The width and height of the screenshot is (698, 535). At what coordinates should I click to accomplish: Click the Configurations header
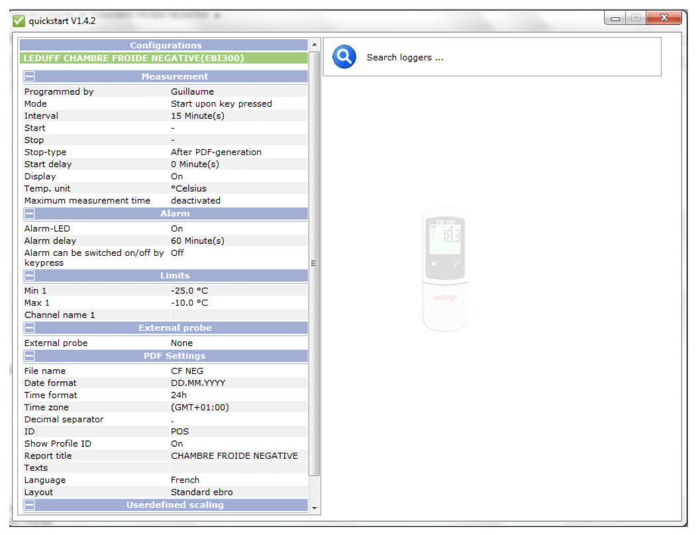[x=164, y=45]
